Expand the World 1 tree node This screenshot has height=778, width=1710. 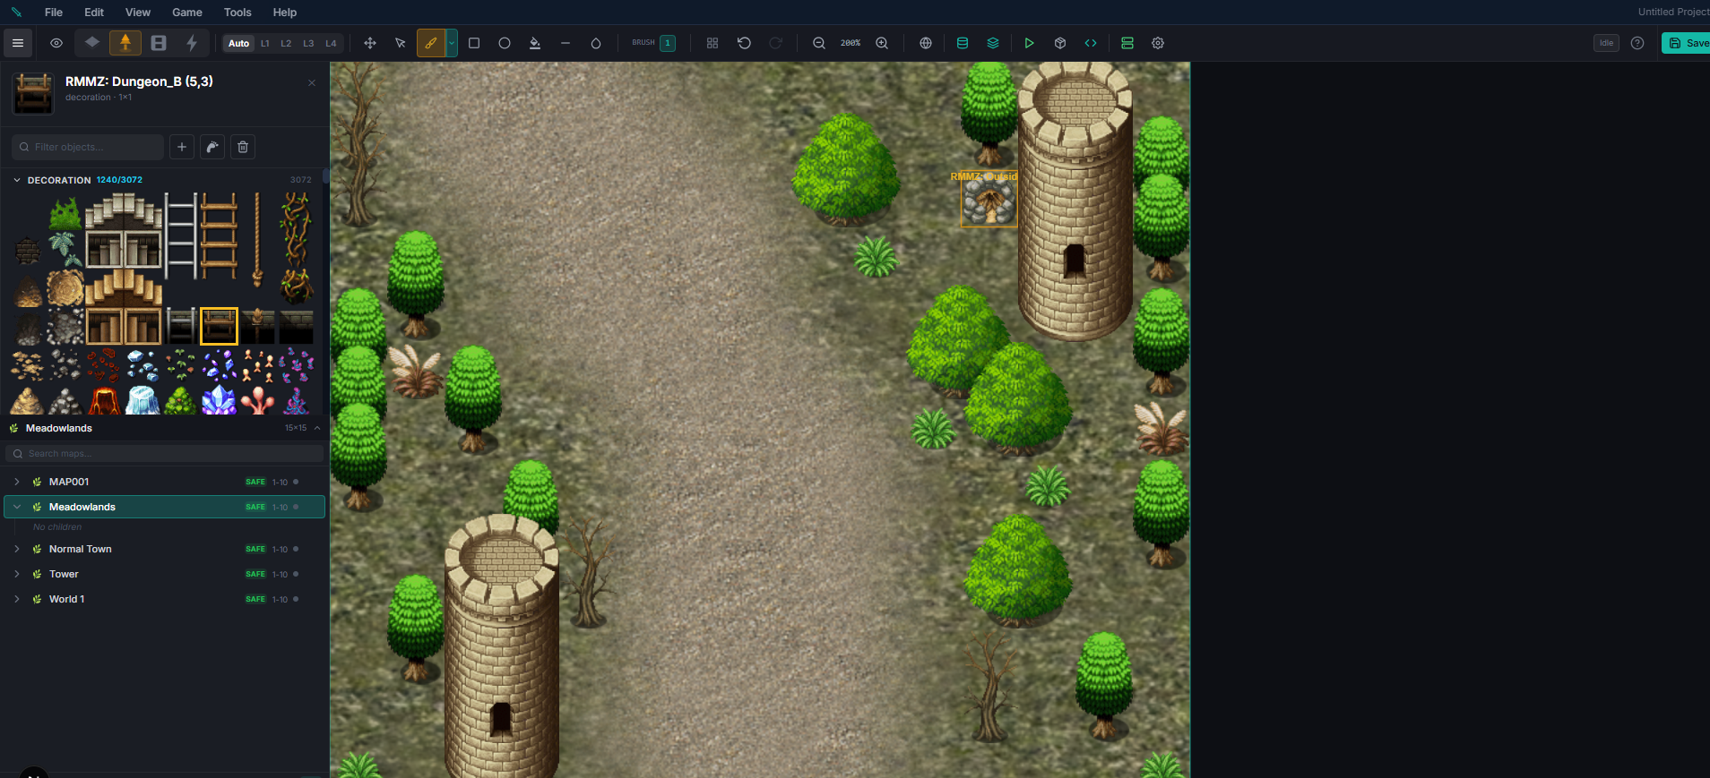[16, 599]
